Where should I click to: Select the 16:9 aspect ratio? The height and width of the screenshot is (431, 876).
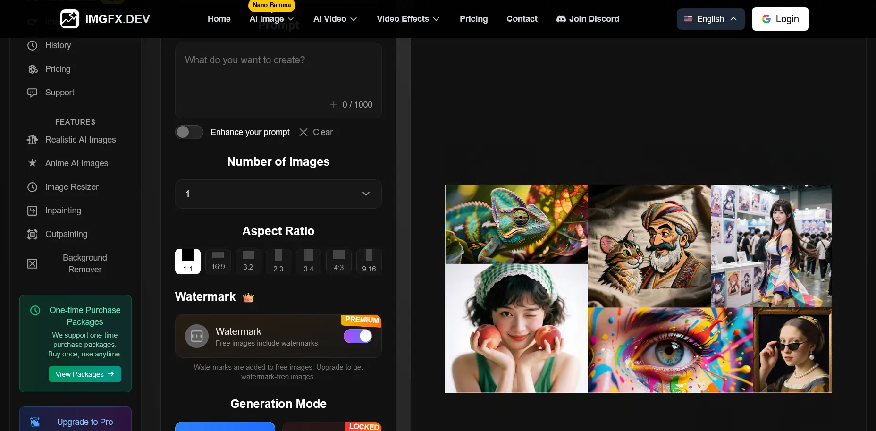pyautogui.click(x=218, y=262)
